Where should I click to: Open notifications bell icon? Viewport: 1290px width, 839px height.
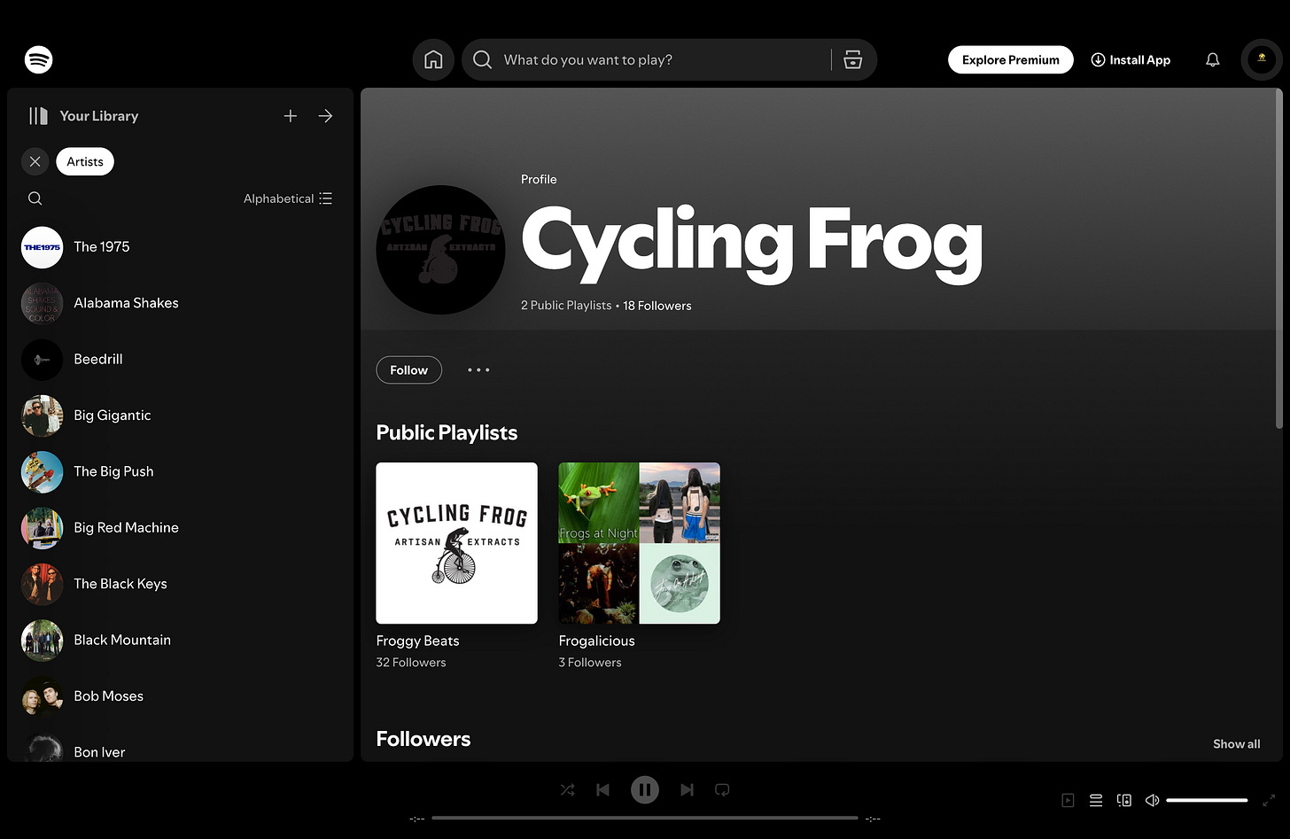coord(1213,59)
